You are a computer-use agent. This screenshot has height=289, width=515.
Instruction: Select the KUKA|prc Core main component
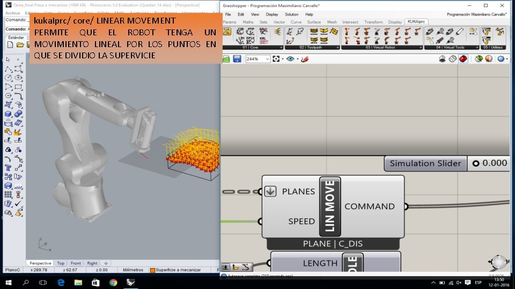tap(227, 32)
